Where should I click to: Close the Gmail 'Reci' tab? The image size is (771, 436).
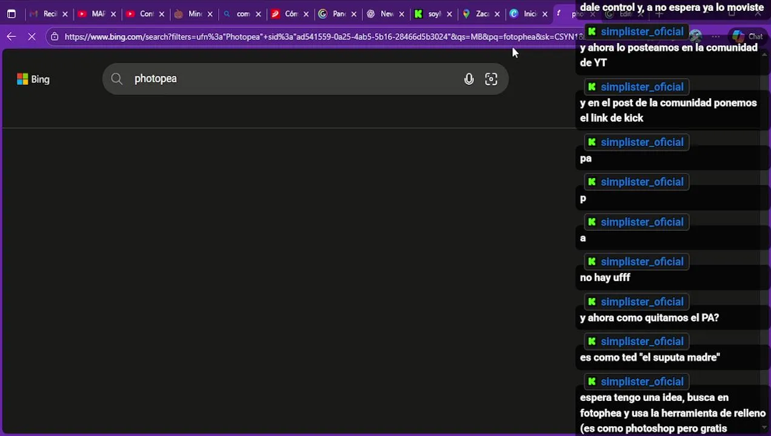click(65, 14)
